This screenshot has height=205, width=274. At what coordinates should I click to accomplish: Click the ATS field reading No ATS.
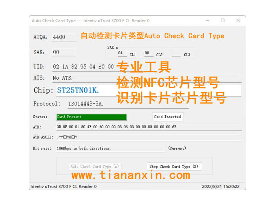tap(147, 78)
